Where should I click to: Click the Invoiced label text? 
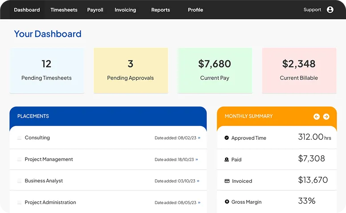[x=242, y=181]
